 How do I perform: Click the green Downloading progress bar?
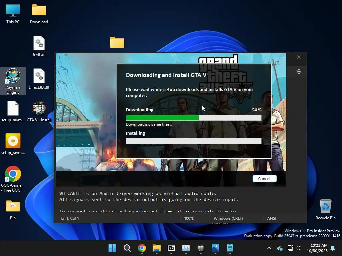pos(193,118)
